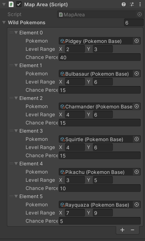Image resolution: width=145 pixels, height=241 pixels.
Task: Open the component help reference icon
Action: pos(124,4)
